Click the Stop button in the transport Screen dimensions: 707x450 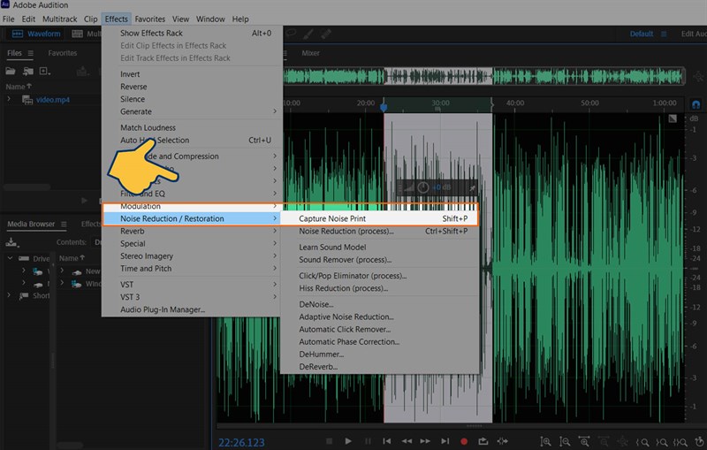click(329, 440)
